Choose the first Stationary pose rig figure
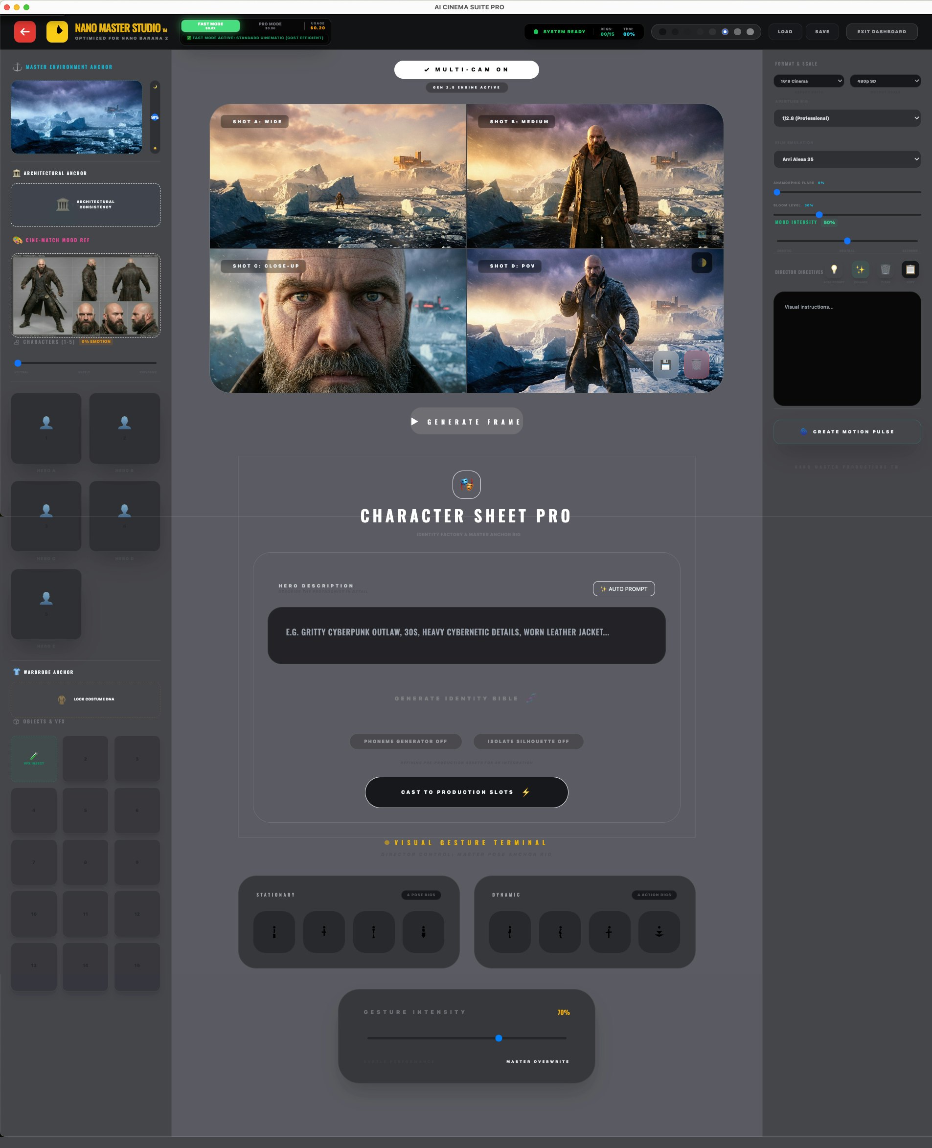Viewport: 932px width, 1148px height. 274,932
